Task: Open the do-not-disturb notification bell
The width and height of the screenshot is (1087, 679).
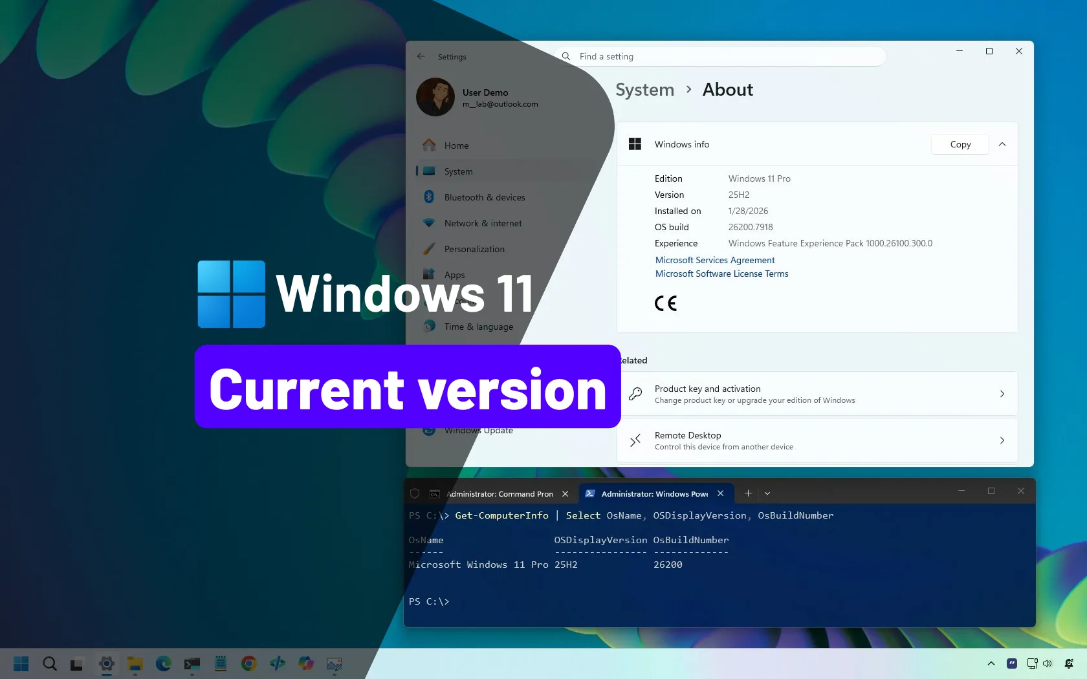Action: pos(1069,663)
